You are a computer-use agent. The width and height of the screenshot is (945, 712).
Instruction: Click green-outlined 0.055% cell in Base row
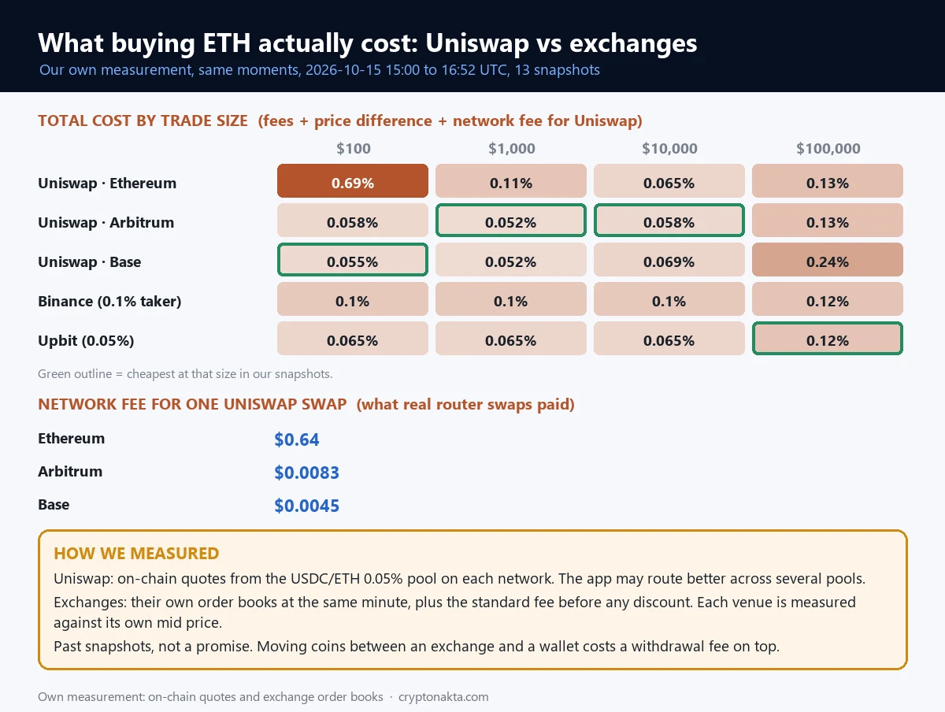coord(353,259)
